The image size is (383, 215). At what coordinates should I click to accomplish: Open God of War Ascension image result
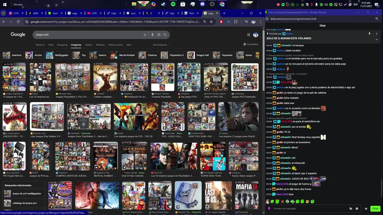105,77
